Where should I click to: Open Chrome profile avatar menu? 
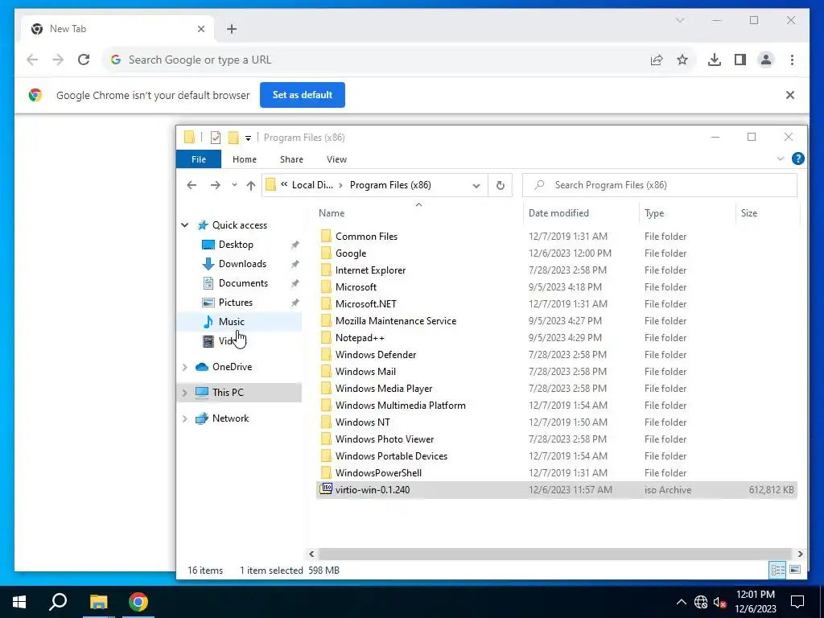pyautogui.click(x=766, y=60)
